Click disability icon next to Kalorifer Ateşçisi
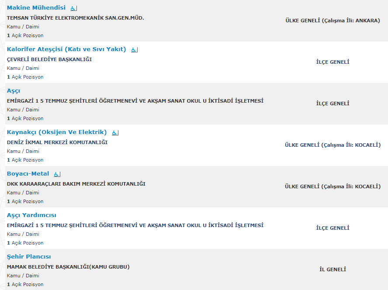The image size is (388, 290). (x=134, y=50)
